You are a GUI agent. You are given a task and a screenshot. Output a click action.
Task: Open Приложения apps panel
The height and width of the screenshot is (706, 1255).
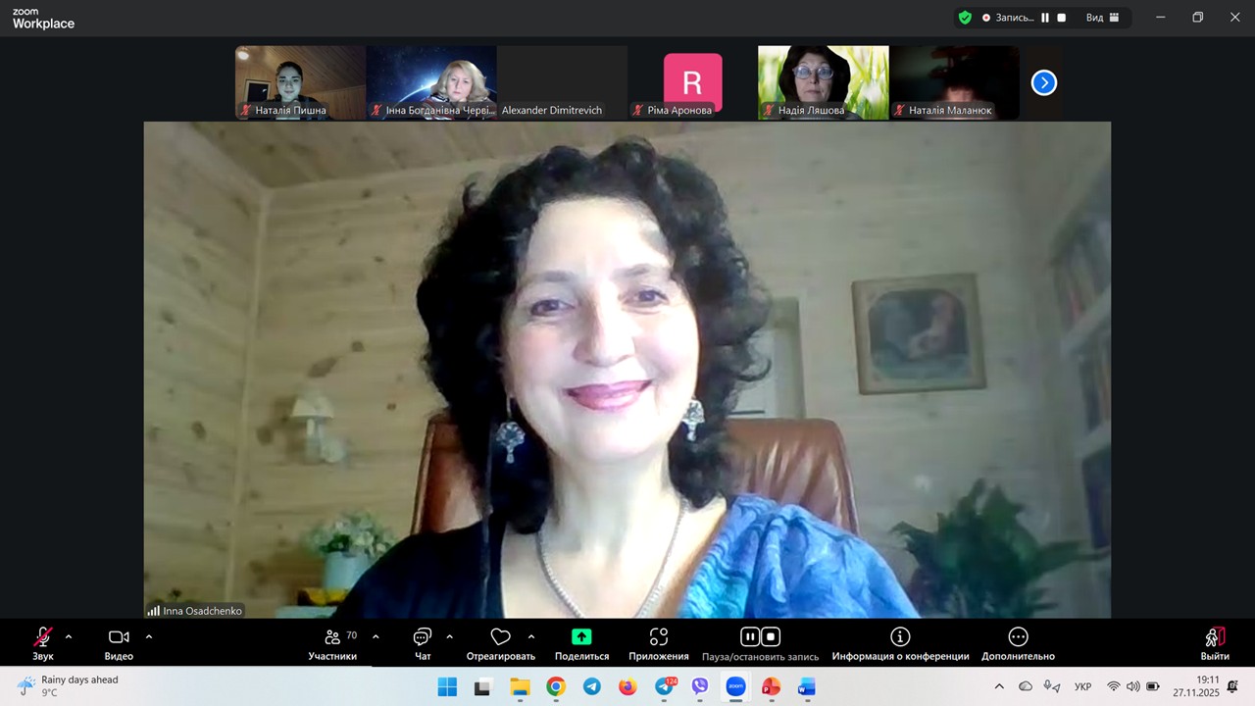pos(659,643)
